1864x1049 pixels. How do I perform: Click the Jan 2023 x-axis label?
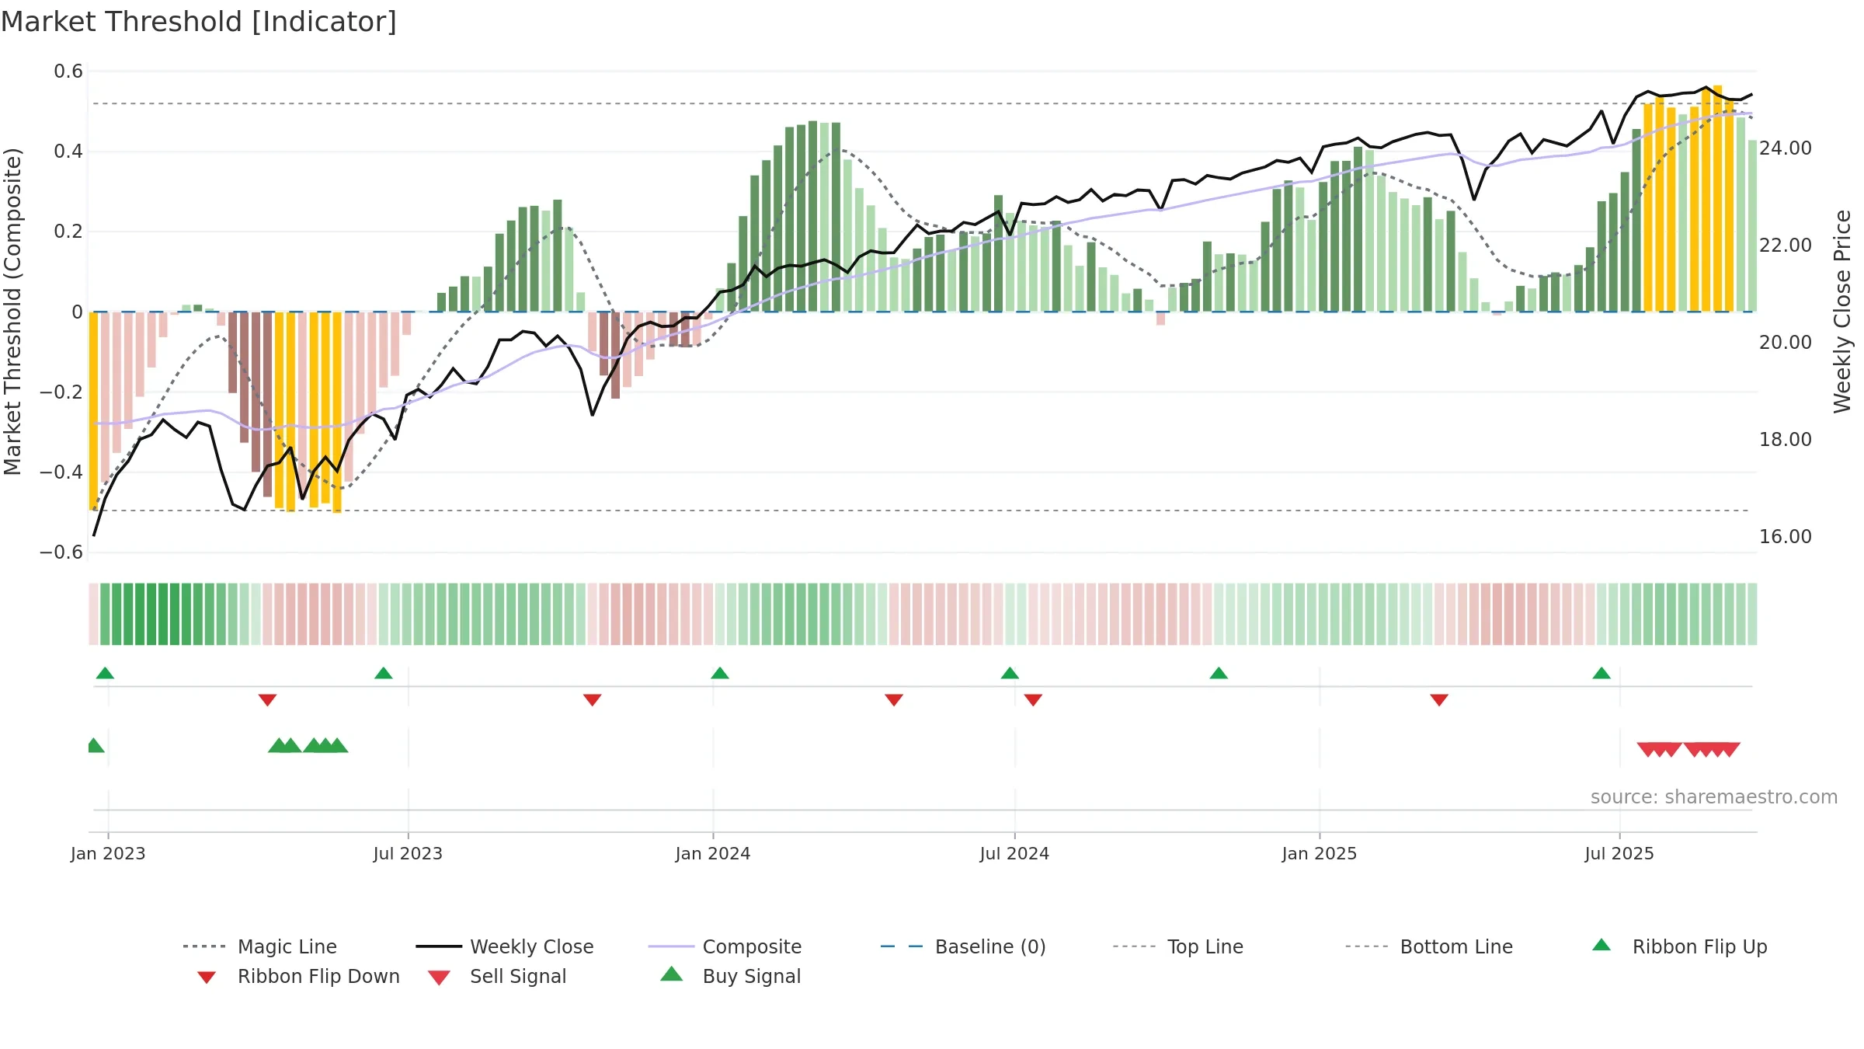[108, 853]
